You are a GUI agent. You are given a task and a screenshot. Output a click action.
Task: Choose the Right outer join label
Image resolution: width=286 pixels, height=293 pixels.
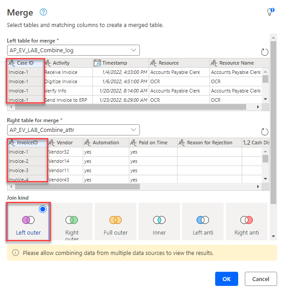click(72, 235)
